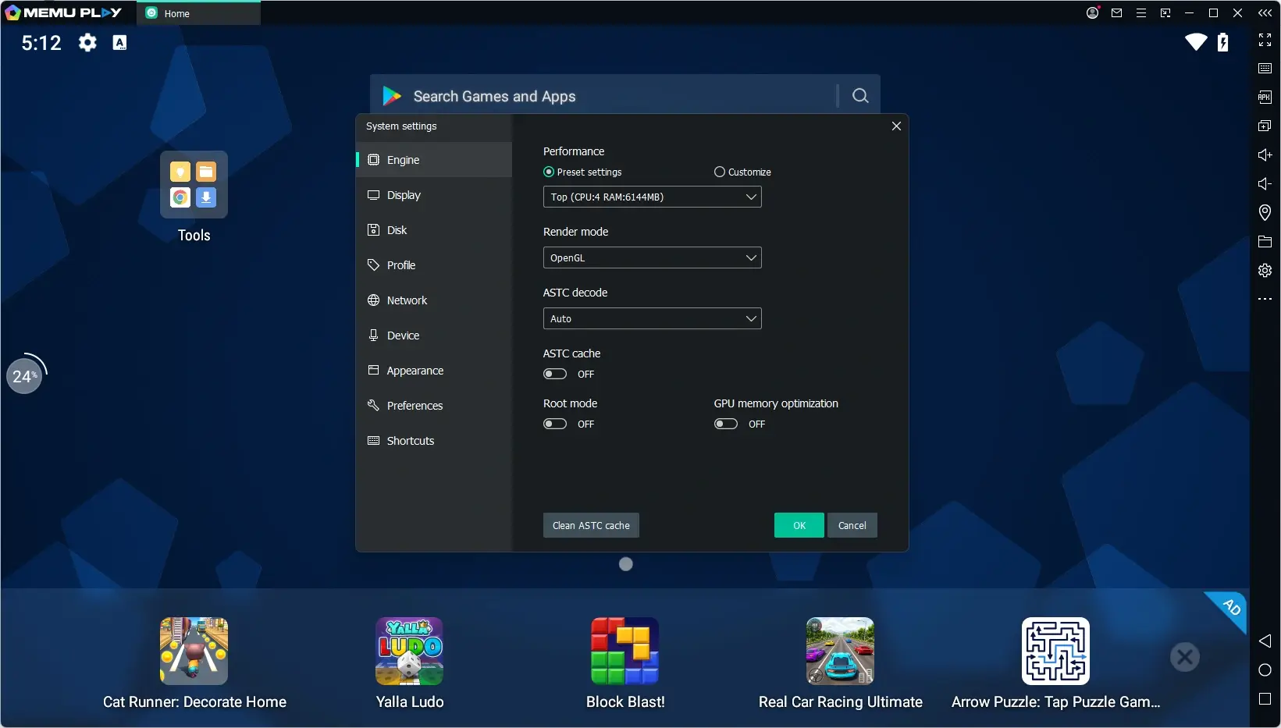Screen dimensions: 1281x728
Task: Dismiss the ad row with X button
Action: [1184, 657]
